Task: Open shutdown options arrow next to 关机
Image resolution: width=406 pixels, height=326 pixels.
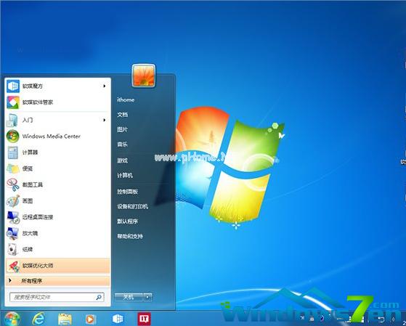Action: [x=148, y=297]
